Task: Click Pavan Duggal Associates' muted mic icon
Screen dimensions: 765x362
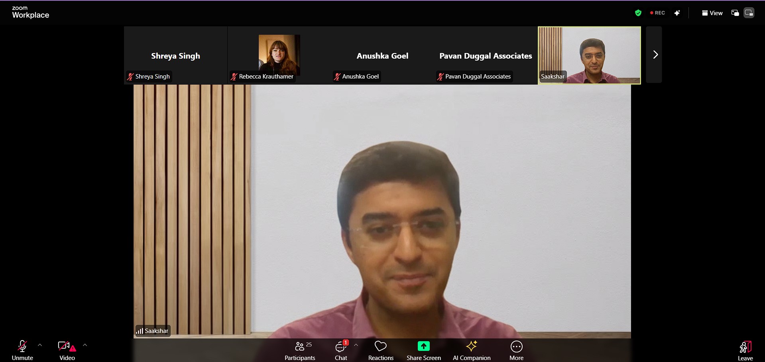Action: coord(440,77)
